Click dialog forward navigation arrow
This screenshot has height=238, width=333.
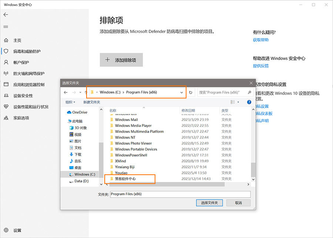tap(74, 92)
